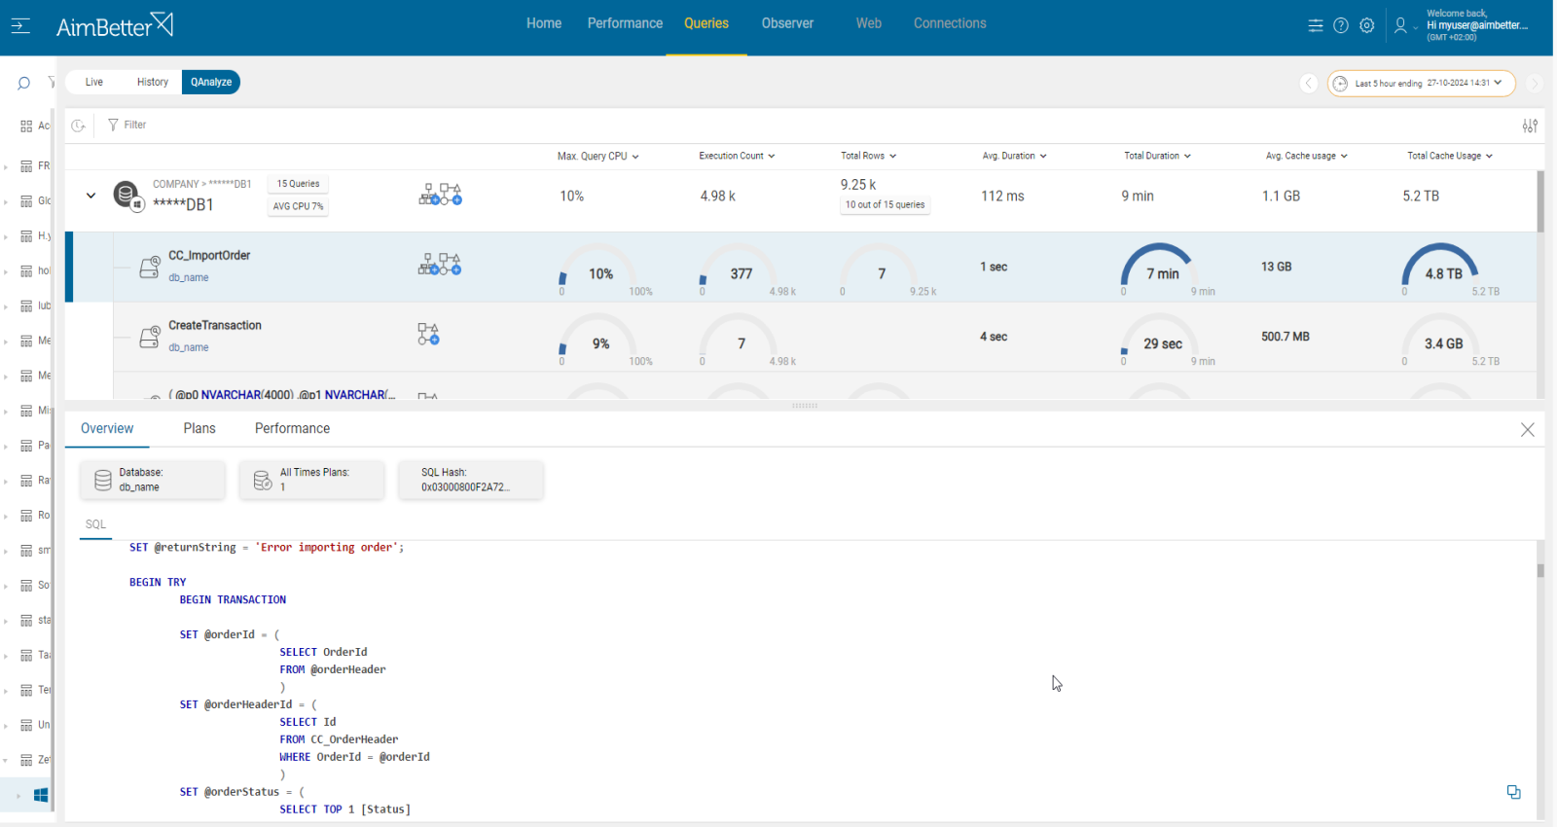Click the CreateTransaction query icon
The height and width of the screenshot is (827, 1557).
click(x=149, y=338)
